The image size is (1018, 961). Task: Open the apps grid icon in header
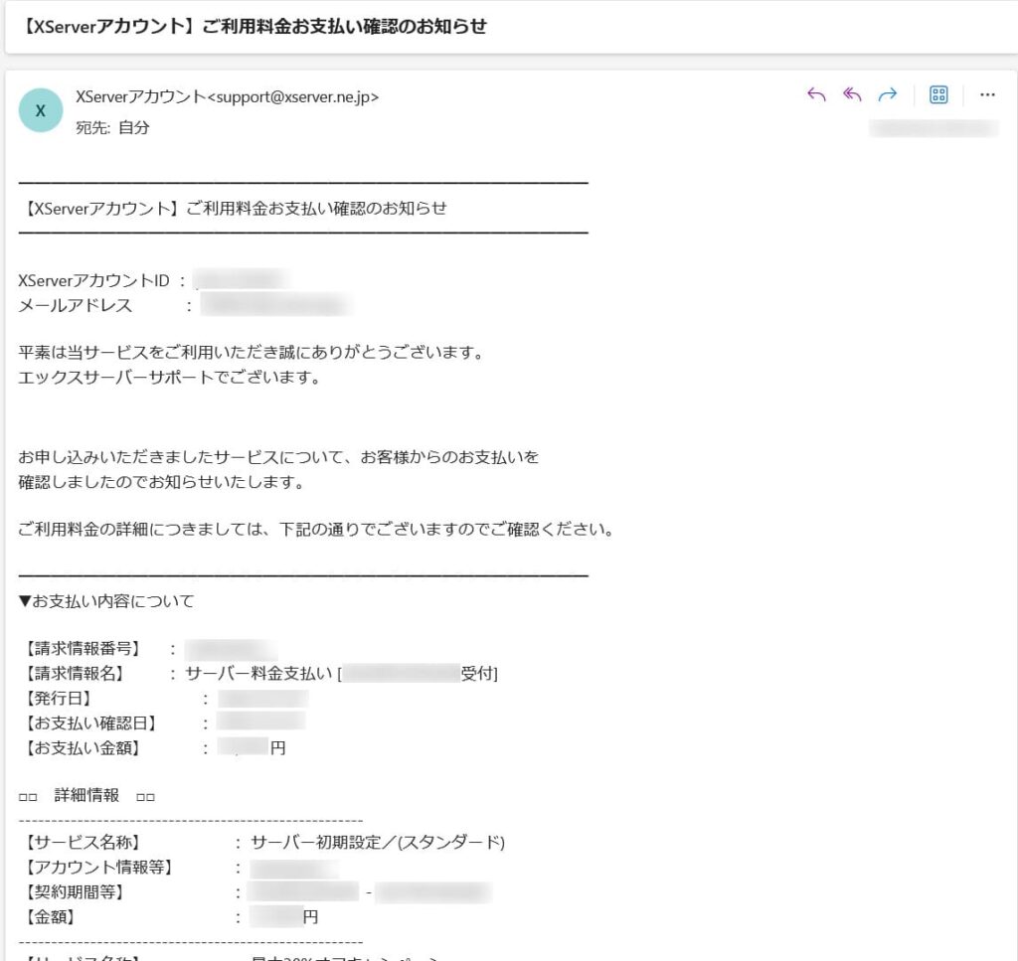click(x=938, y=95)
